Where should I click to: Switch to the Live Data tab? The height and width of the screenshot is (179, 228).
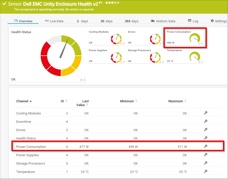coord(54,21)
